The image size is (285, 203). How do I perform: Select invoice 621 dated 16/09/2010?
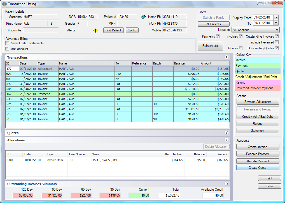click(117, 74)
